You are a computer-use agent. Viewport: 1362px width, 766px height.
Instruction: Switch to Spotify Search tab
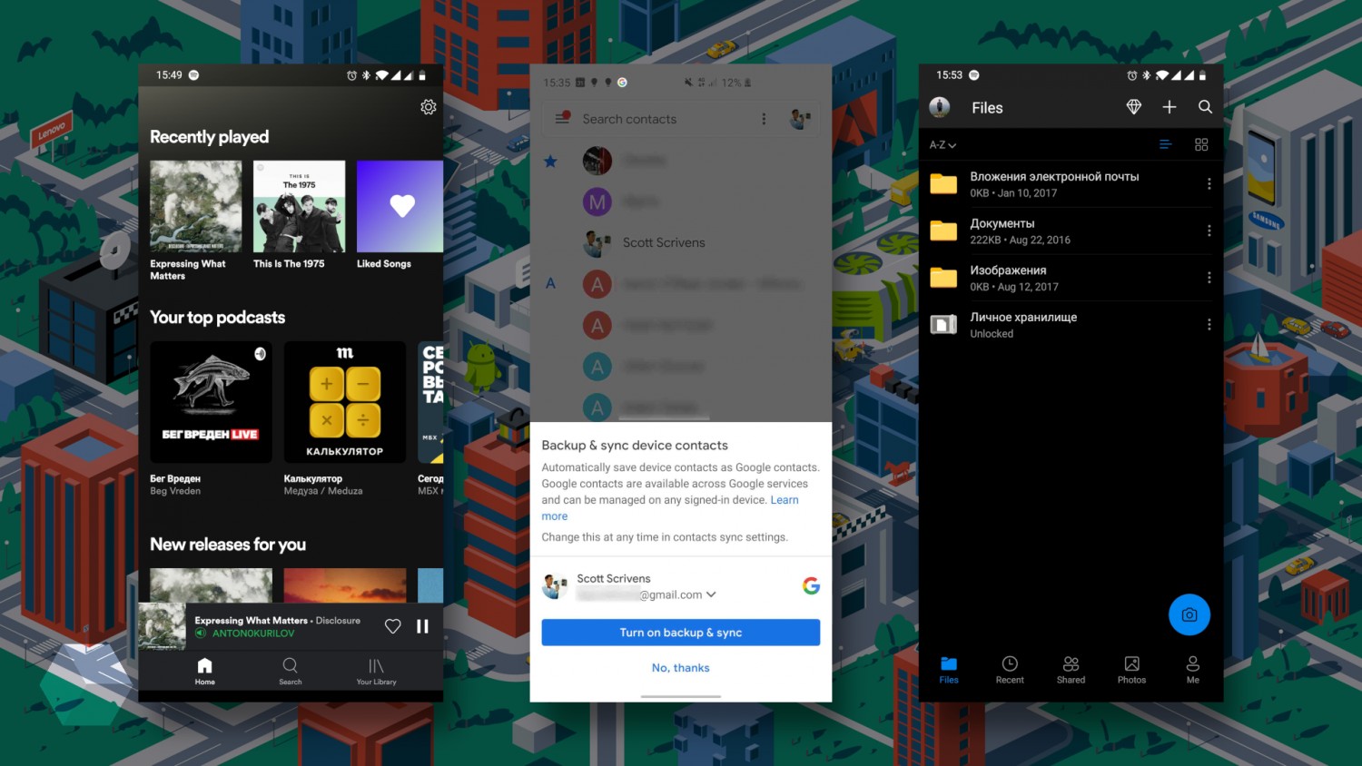[291, 671]
